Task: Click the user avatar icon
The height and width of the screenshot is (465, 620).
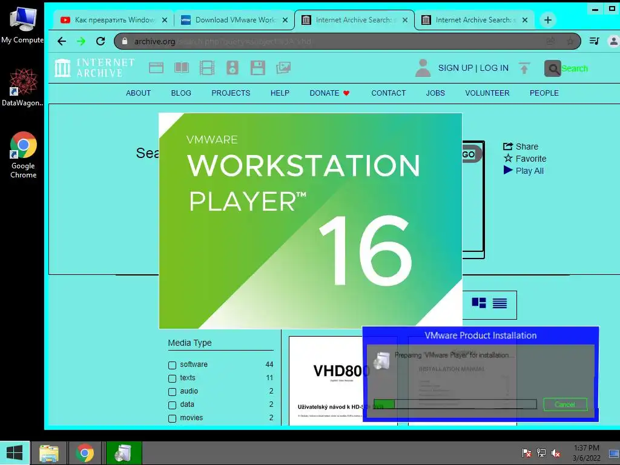Action: pos(423,68)
